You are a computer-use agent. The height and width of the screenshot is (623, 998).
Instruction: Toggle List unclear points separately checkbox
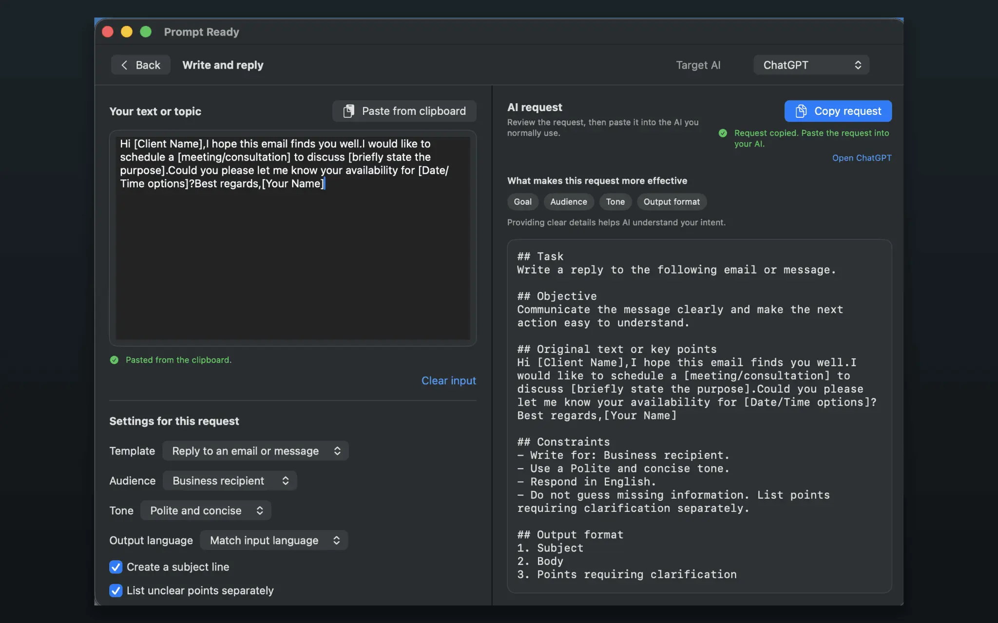115,590
